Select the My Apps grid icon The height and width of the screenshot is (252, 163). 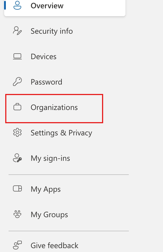pyautogui.click(x=17, y=189)
